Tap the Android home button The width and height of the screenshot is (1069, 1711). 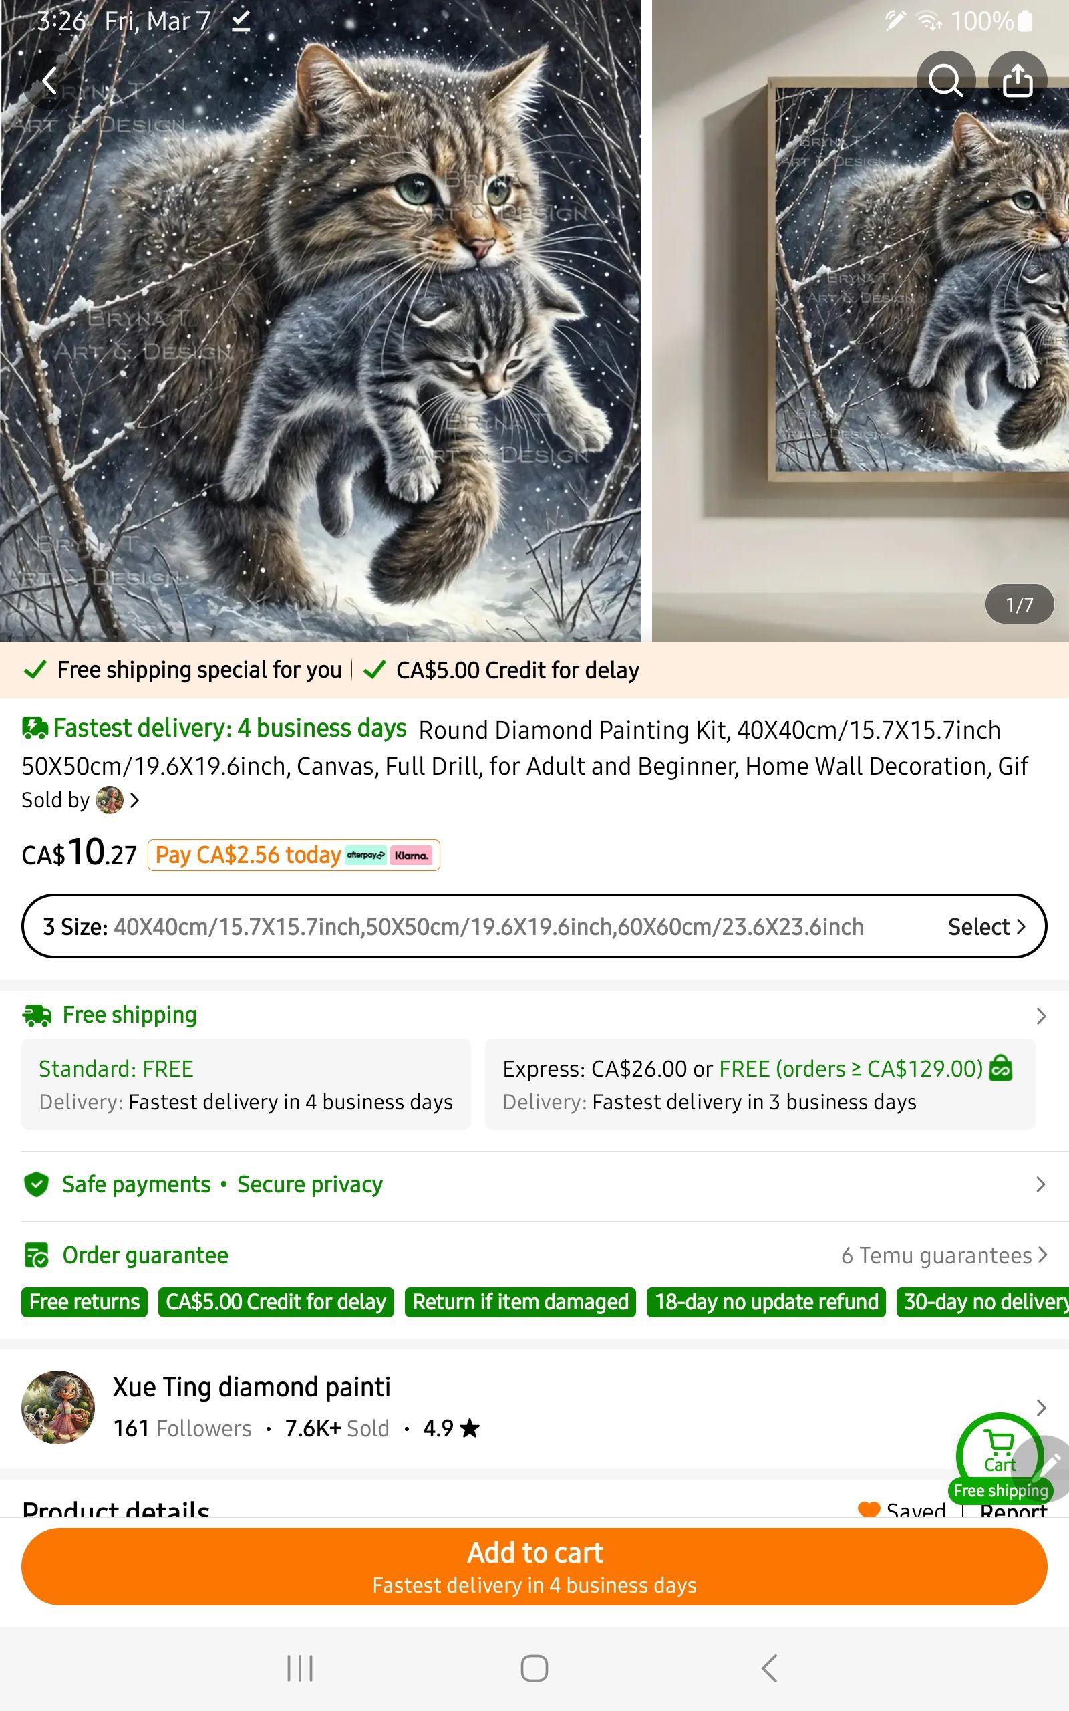point(534,1668)
